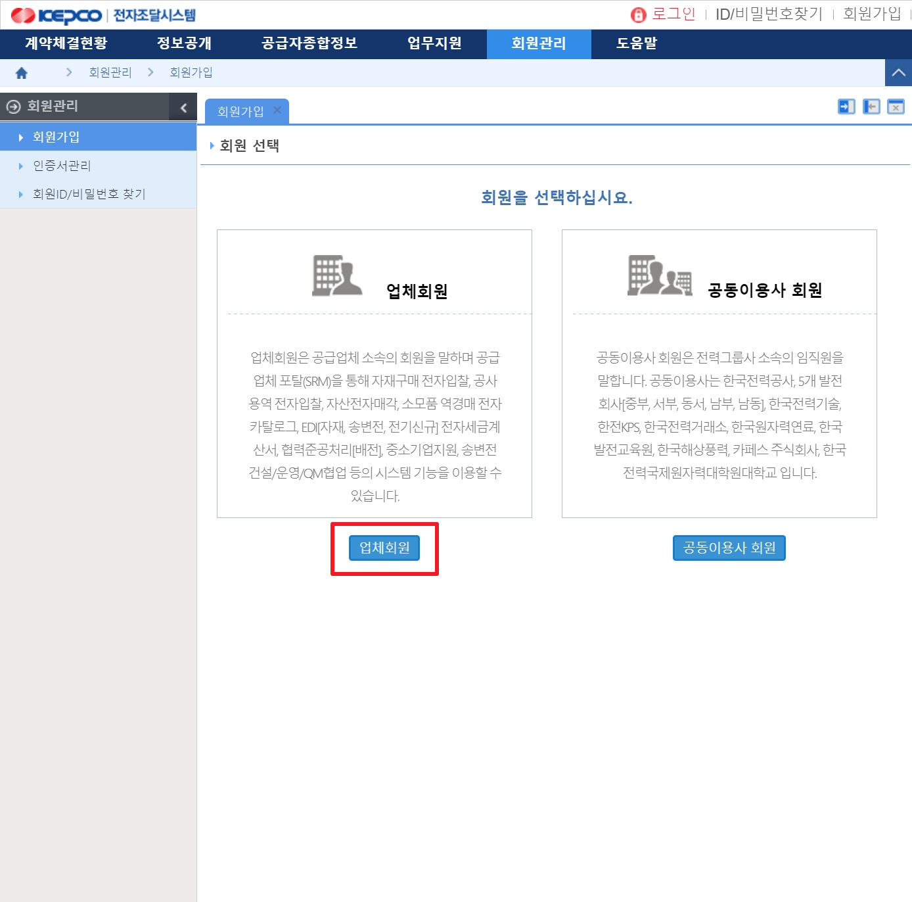Click the > chevron after 회원관리 in the breadcrumb
This screenshot has height=902, width=912.
(x=152, y=72)
